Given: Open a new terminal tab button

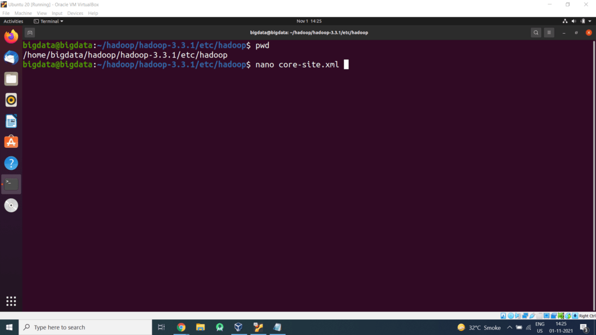Looking at the screenshot, I should (x=30, y=33).
